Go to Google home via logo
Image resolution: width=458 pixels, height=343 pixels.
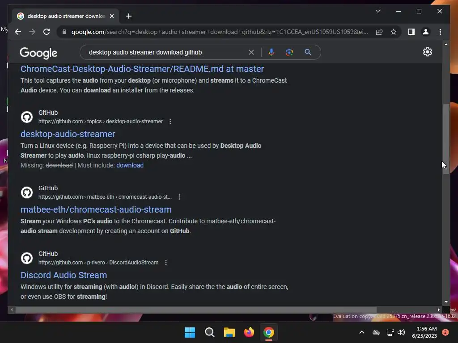click(x=38, y=53)
